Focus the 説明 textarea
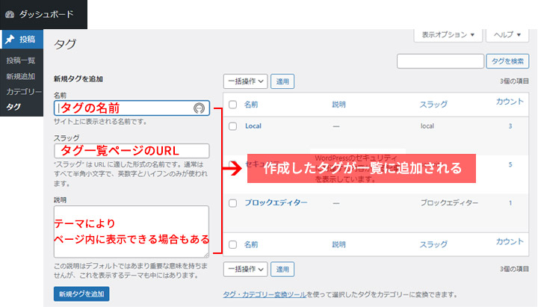The height and width of the screenshot is (307, 538). (132, 232)
